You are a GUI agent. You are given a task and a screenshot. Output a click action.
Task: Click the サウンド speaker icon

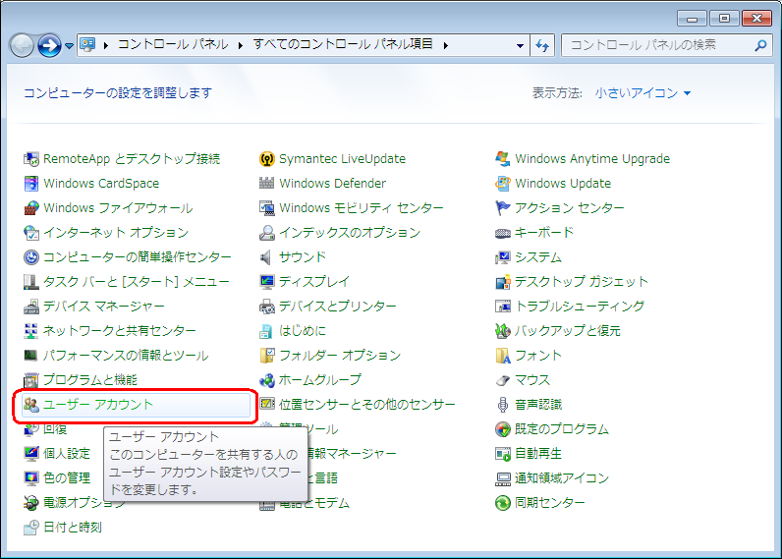click(267, 257)
